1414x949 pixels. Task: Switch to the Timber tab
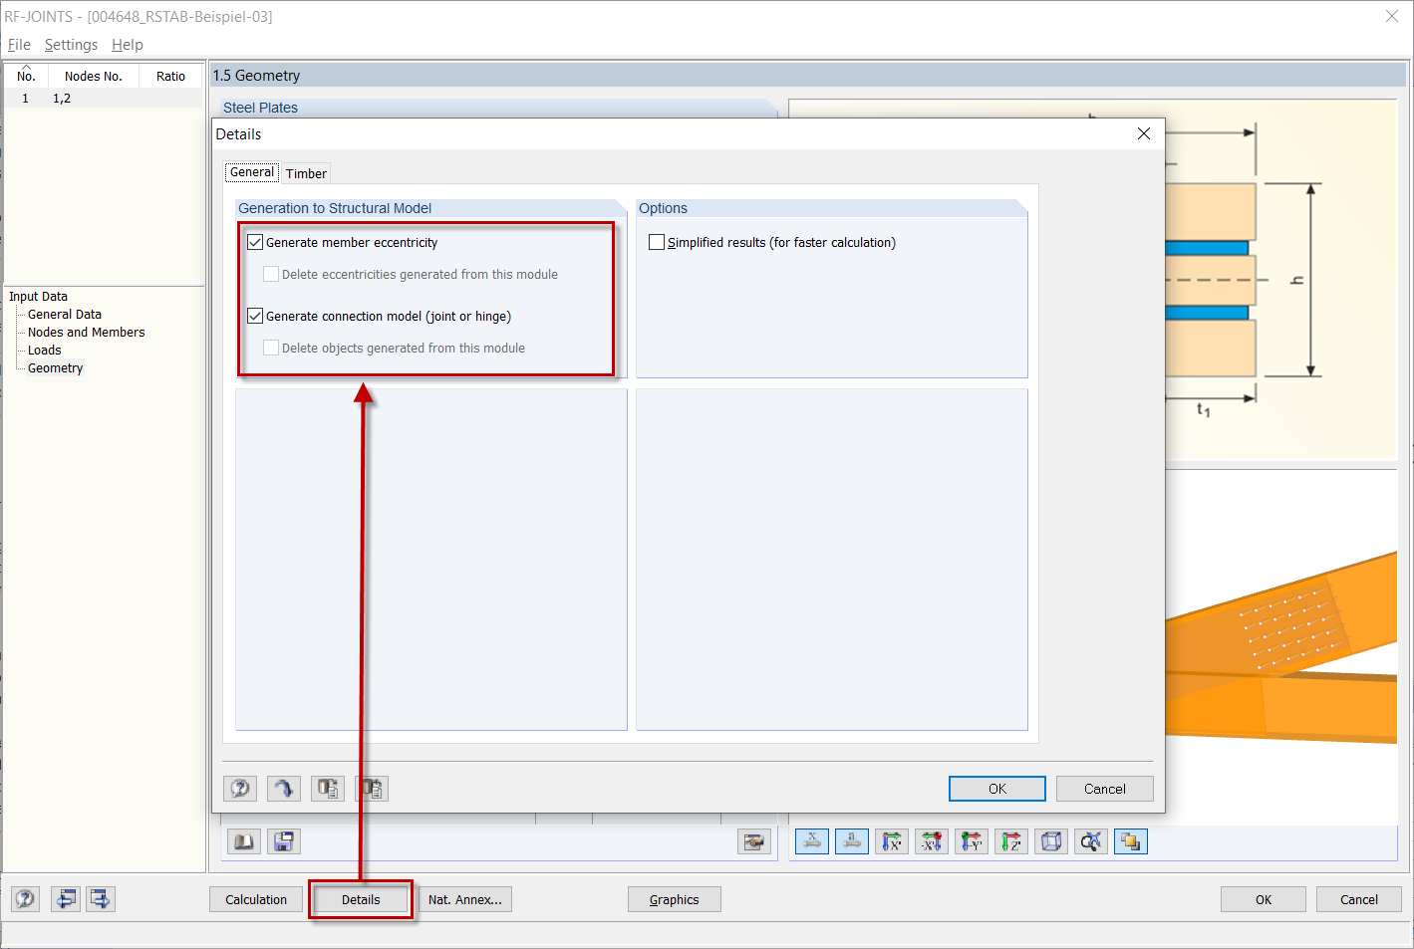point(306,172)
